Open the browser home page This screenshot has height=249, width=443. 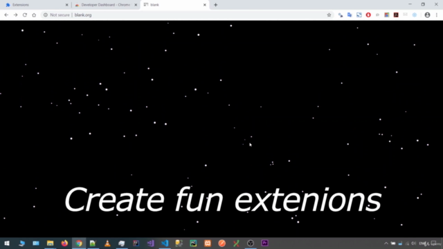[x=34, y=15]
